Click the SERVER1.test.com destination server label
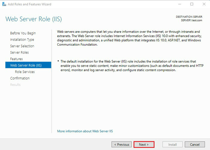 [x=191, y=20]
